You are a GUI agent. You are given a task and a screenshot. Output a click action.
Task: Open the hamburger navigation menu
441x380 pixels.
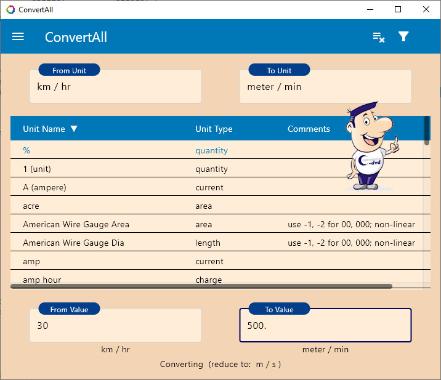18,37
